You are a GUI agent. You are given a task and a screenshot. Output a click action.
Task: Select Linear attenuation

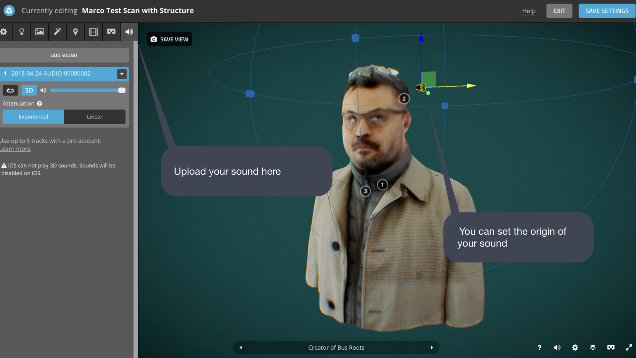tap(95, 117)
